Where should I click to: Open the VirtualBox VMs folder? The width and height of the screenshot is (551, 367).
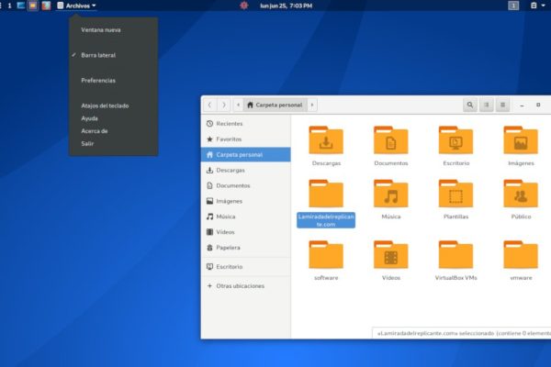[455, 255]
